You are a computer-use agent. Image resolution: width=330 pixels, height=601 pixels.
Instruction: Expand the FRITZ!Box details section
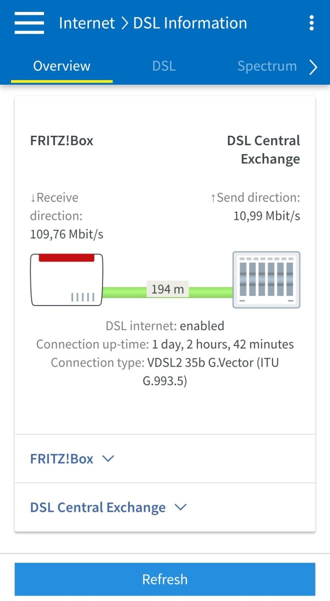[72, 459]
